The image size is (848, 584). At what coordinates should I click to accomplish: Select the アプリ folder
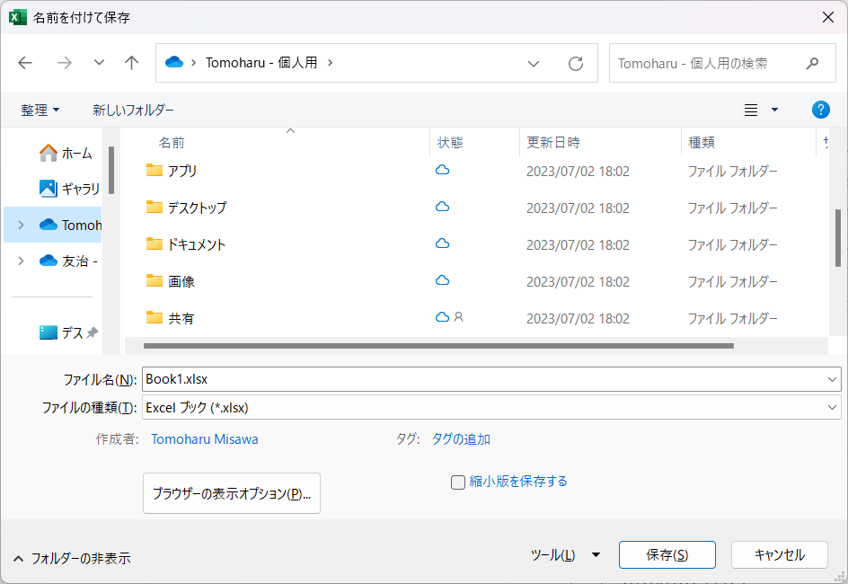coord(172,171)
